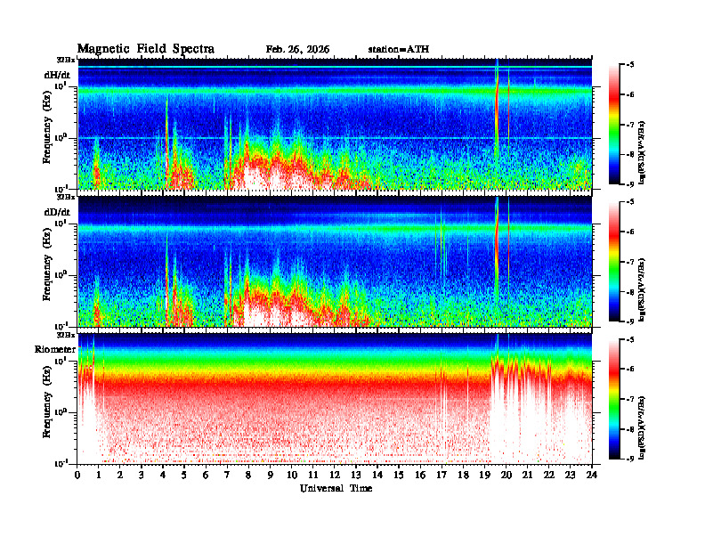Image resolution: width=705 pixels, height=545 pixels.
Task: Click the "-6" tick on the Riometer color bar
Action: click(x=631, y=370)
